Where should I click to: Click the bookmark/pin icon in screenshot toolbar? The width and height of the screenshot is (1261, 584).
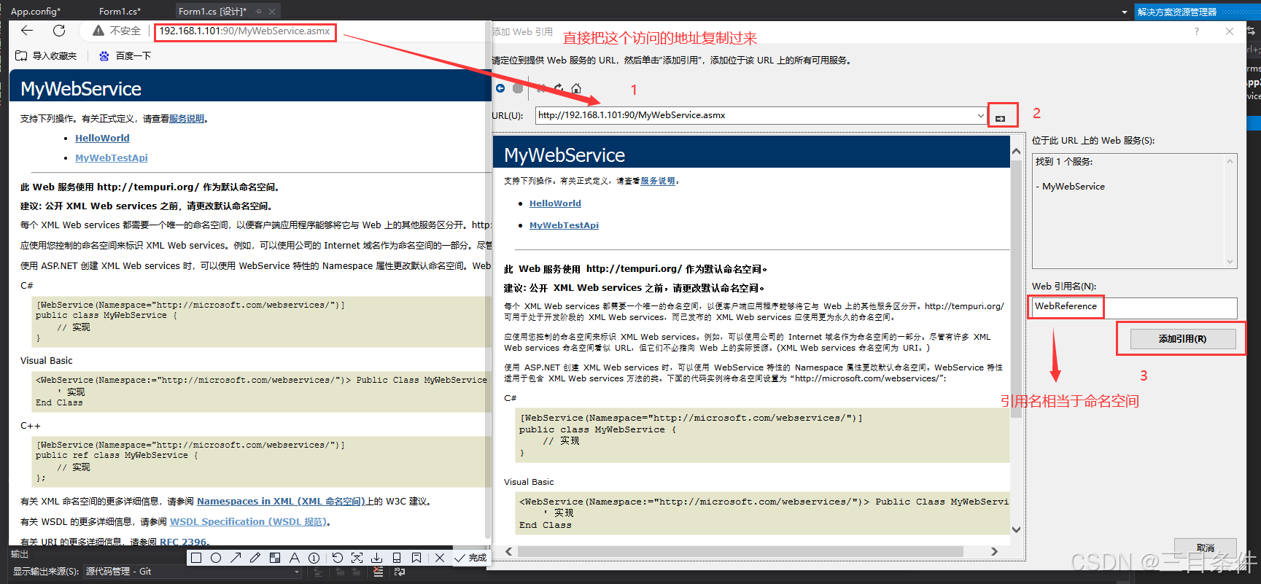[x=416, y=558]
